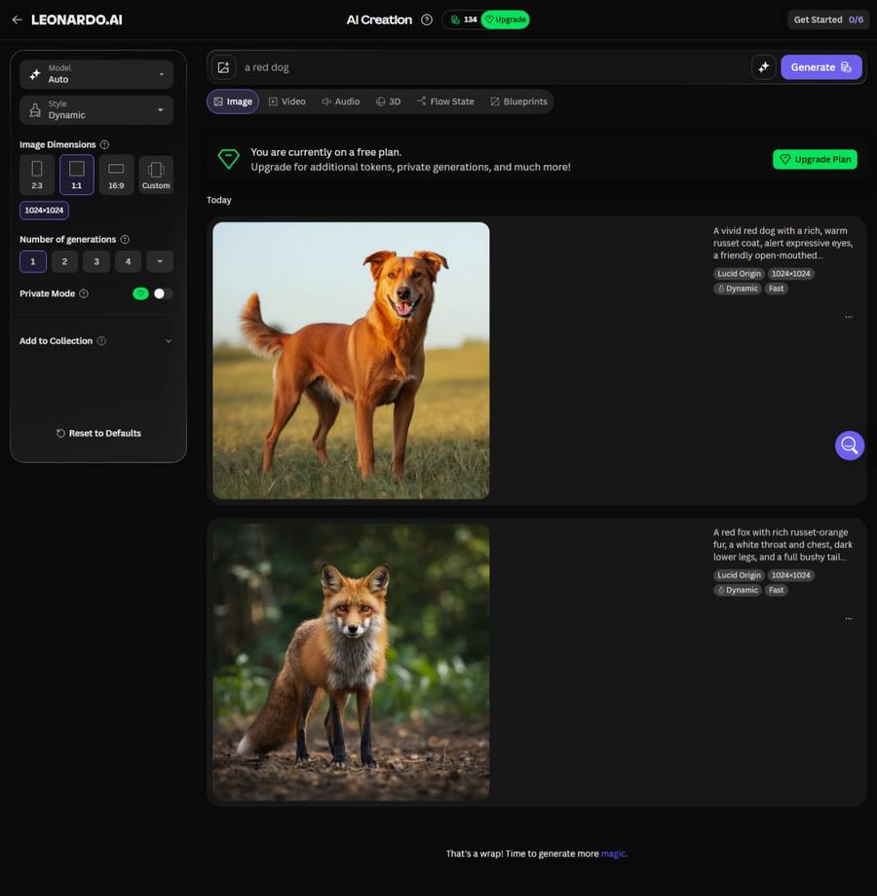Viewport: 877px width, 896px height.
Task: Expand the Add to Collection section
Action: (x=169, y=341)
